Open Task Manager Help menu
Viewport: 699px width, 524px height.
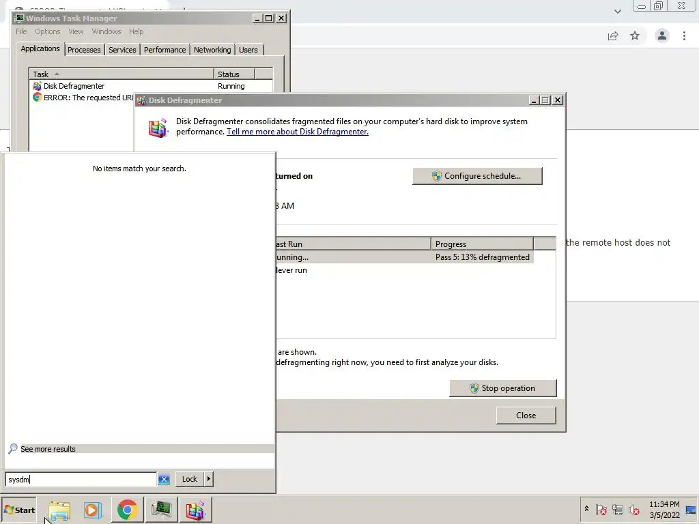pos(136,31)
